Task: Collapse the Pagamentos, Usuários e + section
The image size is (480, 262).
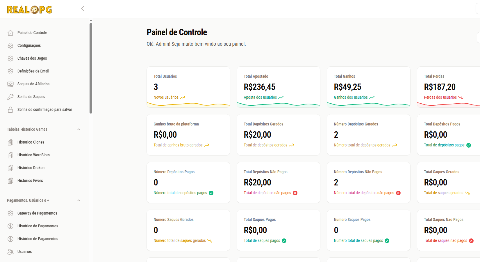Action: pyautogui.click(x=79, y=200)
